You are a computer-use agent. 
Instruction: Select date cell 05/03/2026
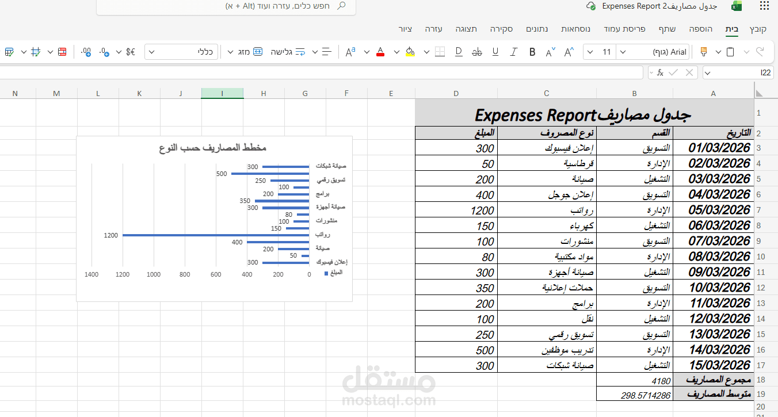click(714, 209)
